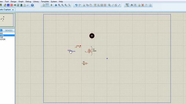Click the Zoom Out magnifier

[x=62, y=5]
